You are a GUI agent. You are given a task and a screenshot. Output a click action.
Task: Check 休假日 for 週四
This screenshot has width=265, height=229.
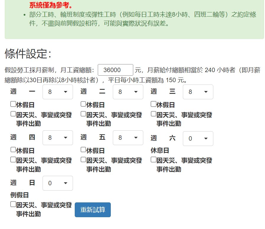[13, 150]
